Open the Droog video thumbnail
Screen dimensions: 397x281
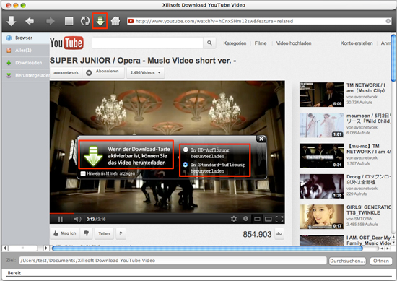pyautogui.click(x=321, y=186)
